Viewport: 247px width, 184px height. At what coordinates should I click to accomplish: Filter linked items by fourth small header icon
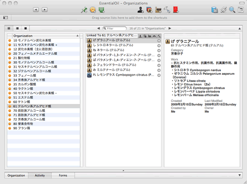point(154,36)
